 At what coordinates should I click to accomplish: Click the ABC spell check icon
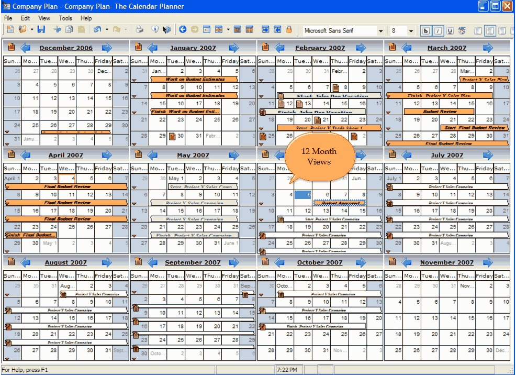[x=462, y=30]
